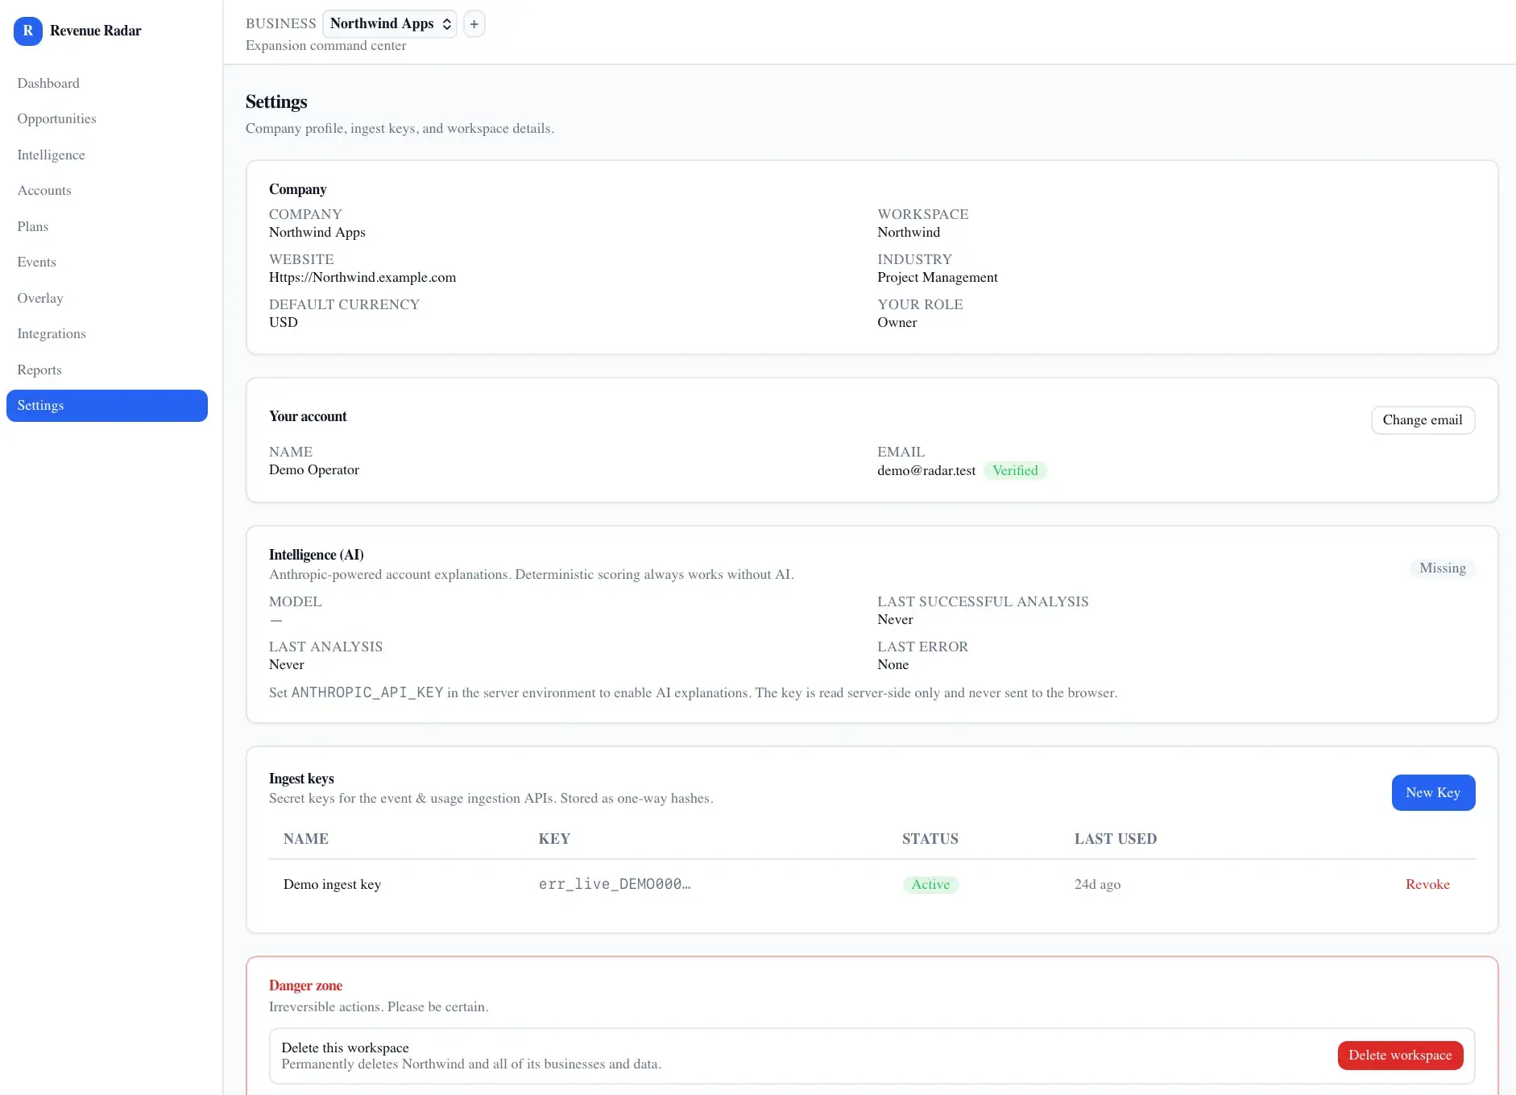
Task: Click the ANTHROPIC_API_KEY code text
Action: 367,692
